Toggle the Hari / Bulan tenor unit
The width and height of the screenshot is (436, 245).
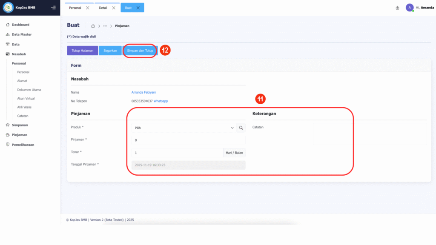(234, 152)
